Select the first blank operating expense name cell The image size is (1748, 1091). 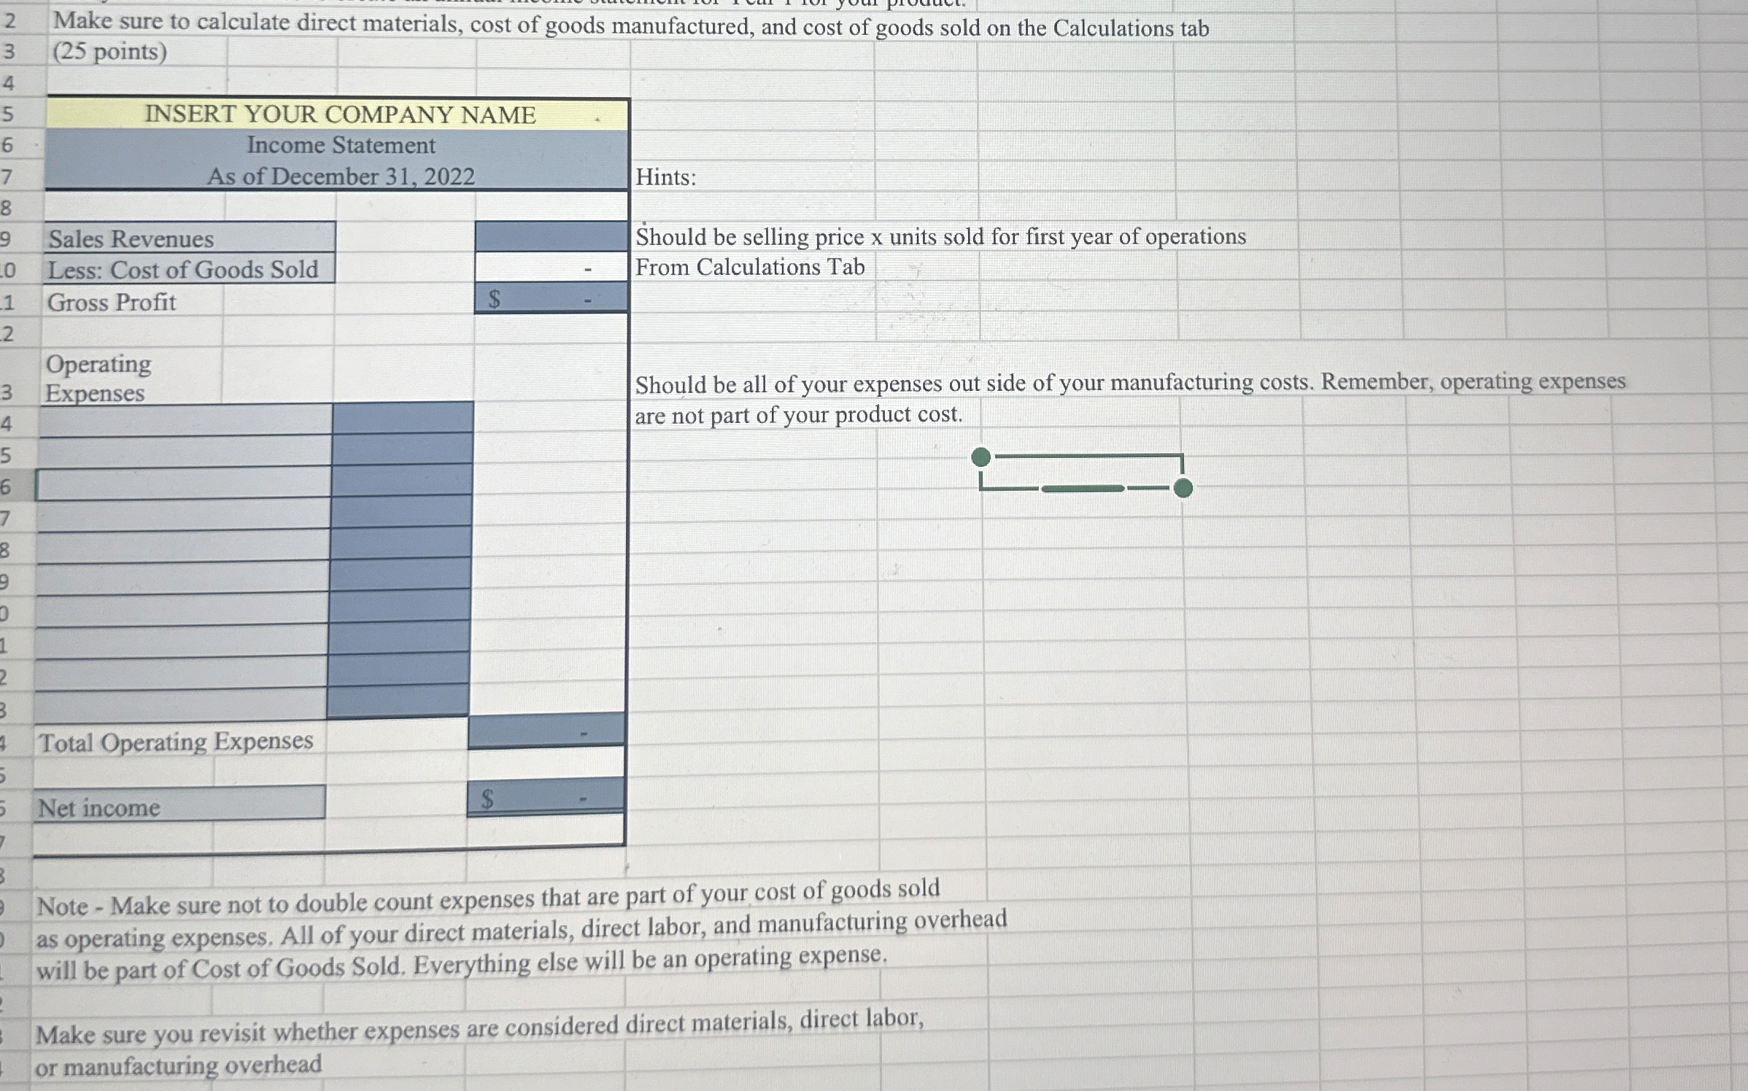click(x=186, y=421)
